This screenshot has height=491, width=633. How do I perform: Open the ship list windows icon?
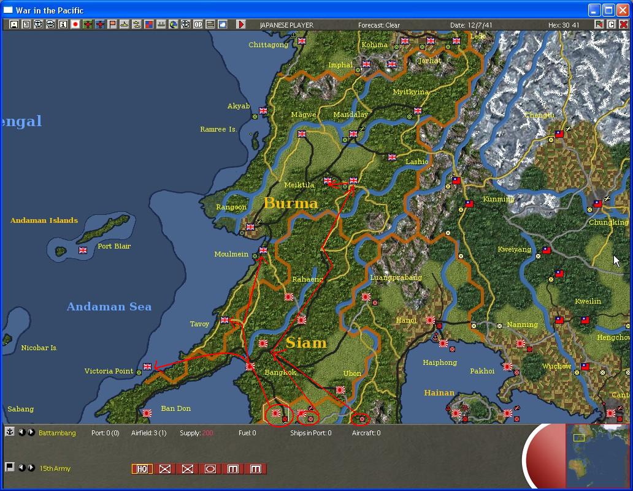point(50,24)
